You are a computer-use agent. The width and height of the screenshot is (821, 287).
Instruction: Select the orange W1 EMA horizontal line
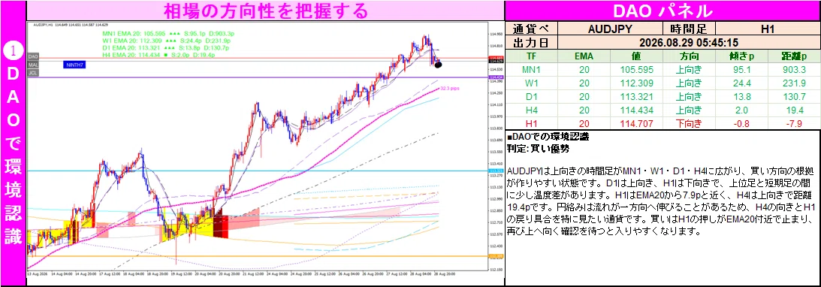point(257,256)
